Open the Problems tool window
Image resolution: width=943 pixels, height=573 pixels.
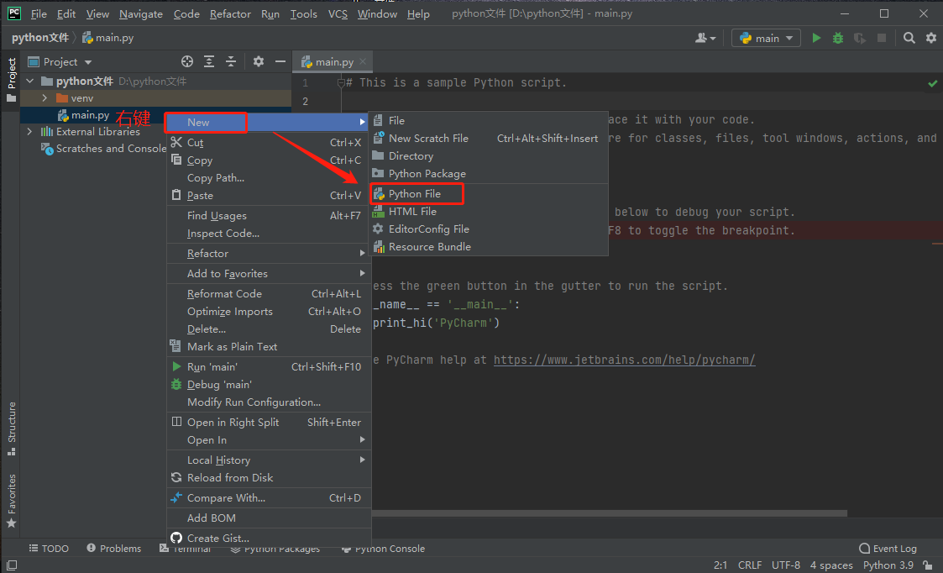coord(113,549)
